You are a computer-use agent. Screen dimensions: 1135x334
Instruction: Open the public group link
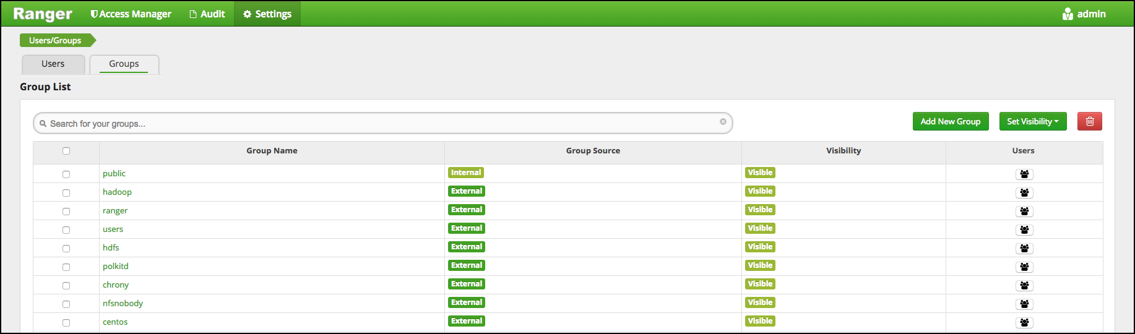coord(114,174)
